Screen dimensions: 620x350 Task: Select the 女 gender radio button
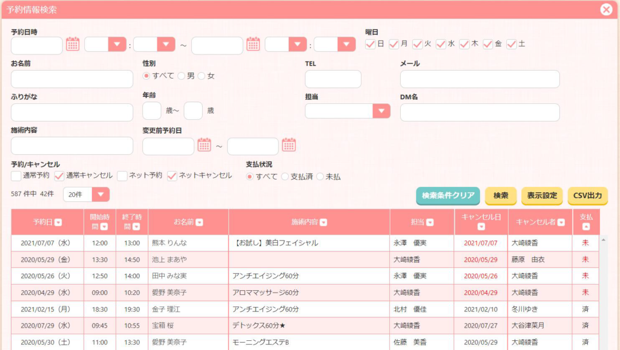pos(202,76)
